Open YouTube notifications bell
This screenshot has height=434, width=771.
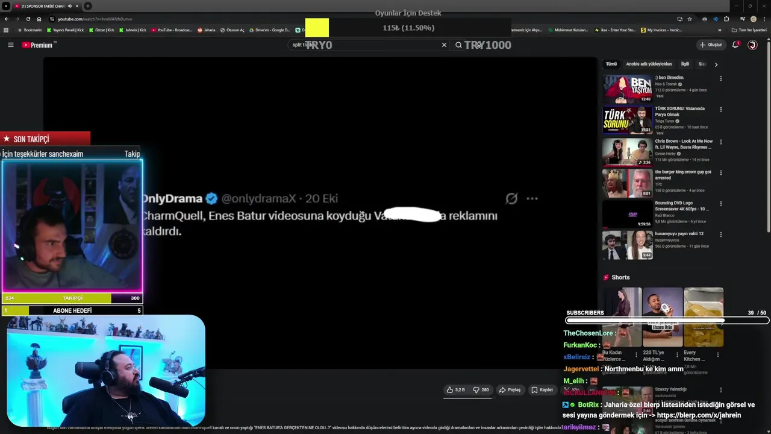[x=735, y=45]
